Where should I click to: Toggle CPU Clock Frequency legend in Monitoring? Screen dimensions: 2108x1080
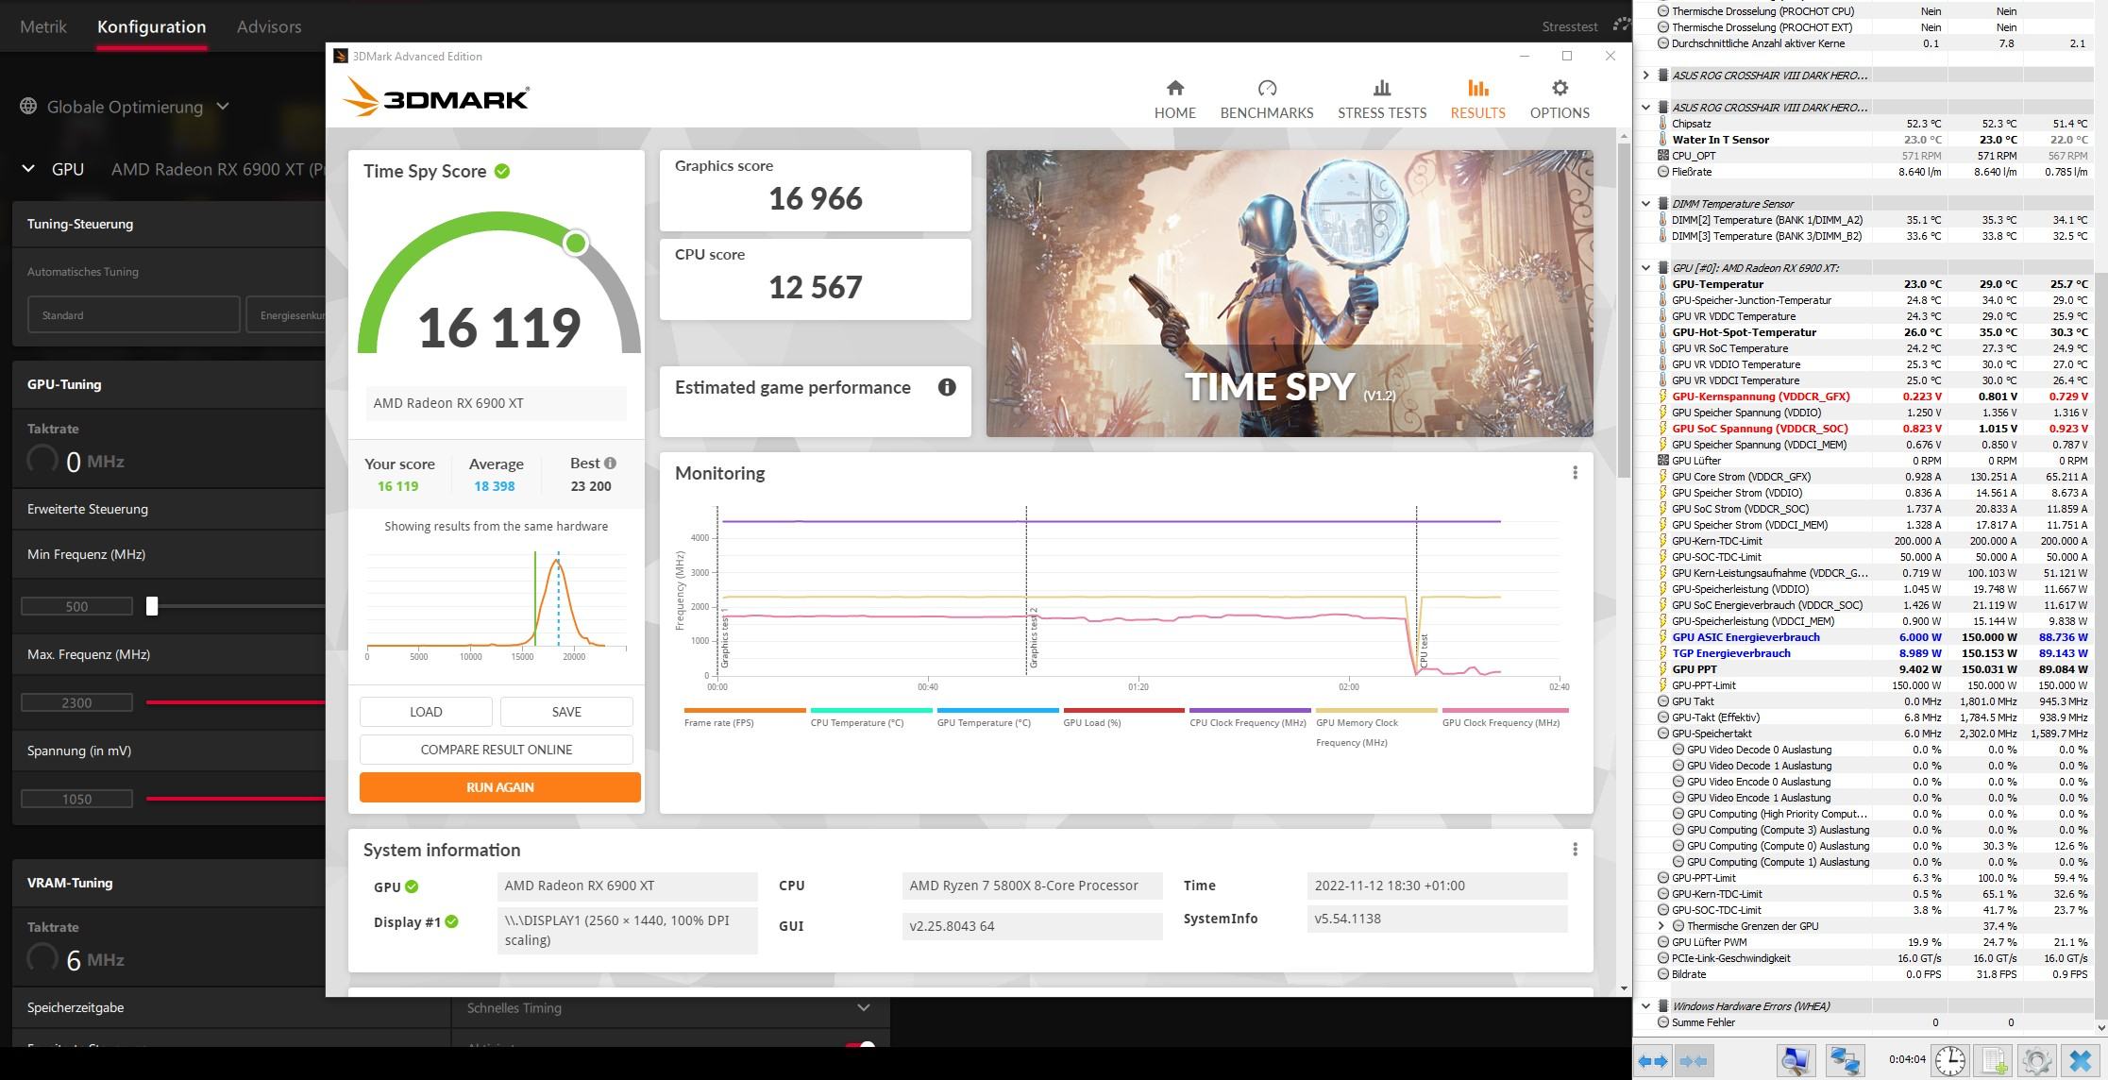(1250, 717)
